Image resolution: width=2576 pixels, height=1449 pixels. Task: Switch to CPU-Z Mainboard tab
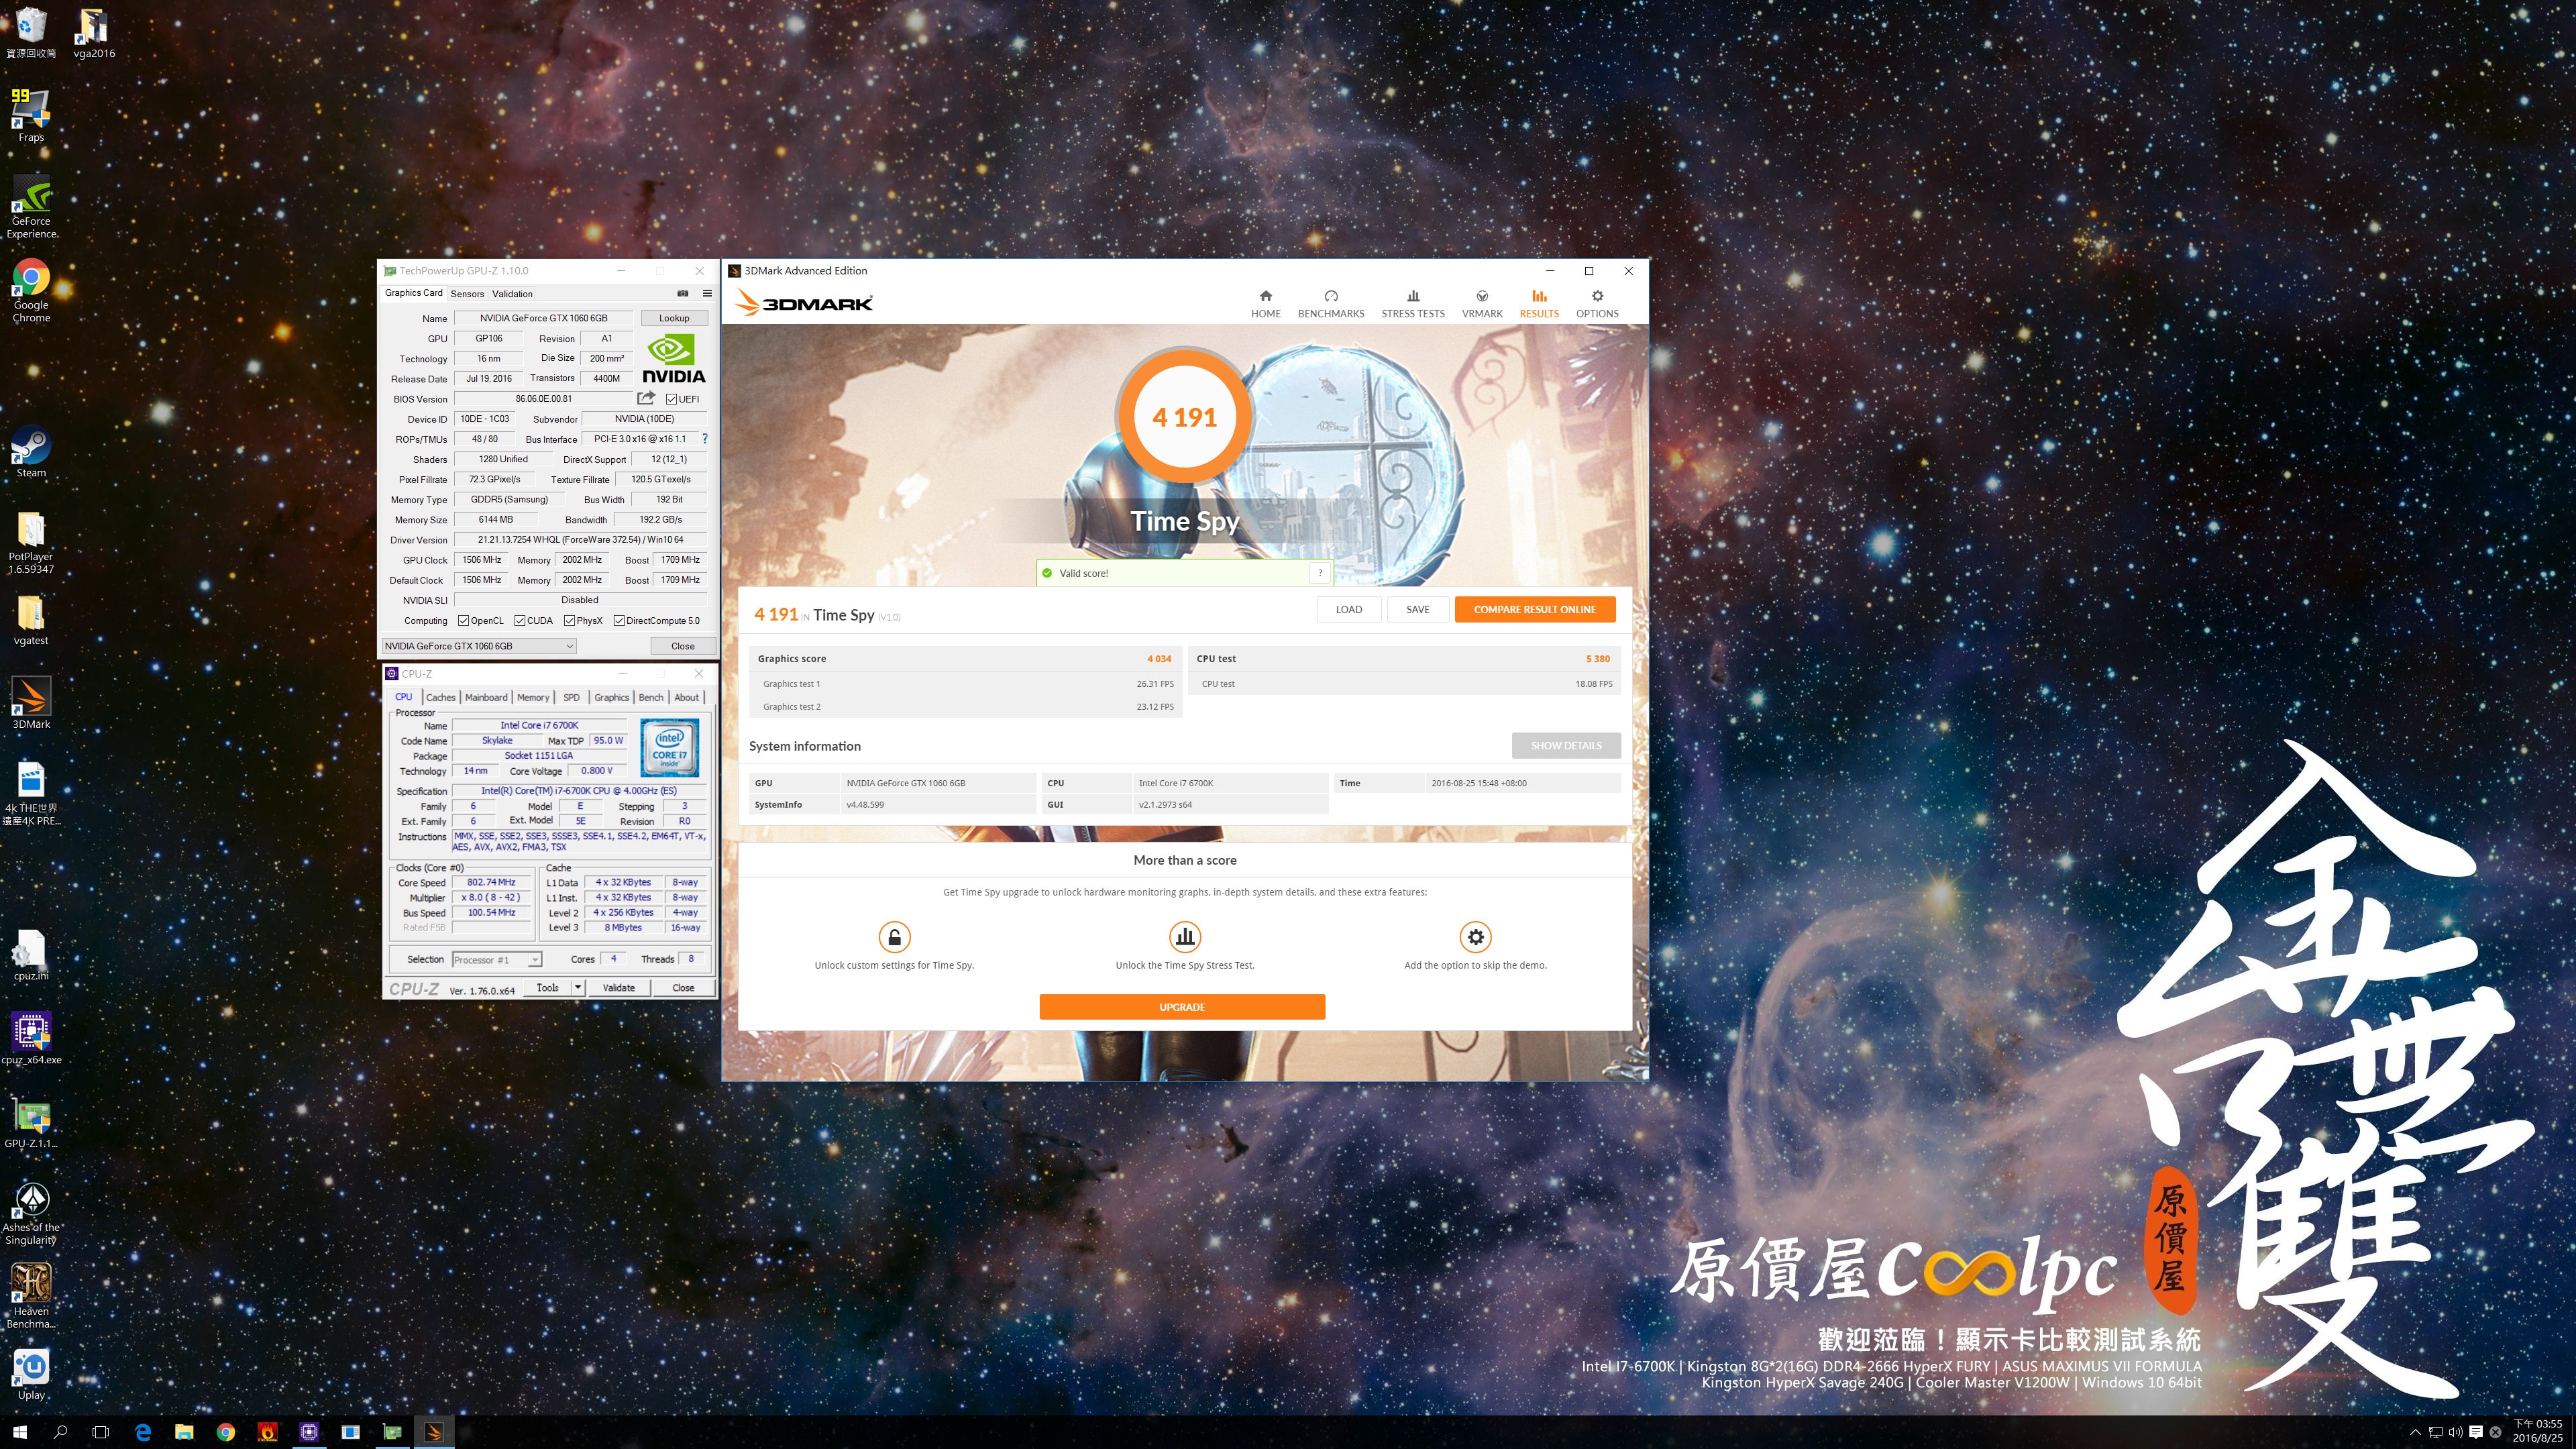486,698
